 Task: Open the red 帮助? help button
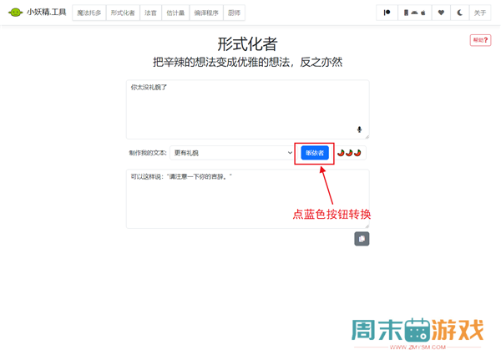(x=480, y=40)
